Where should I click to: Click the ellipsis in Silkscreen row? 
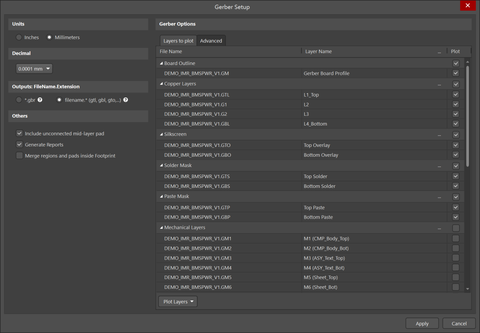[x=439, y=134]
